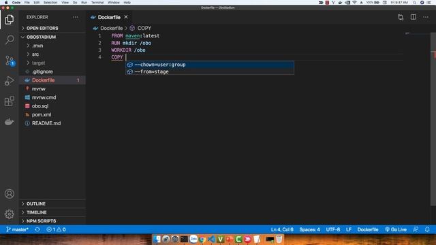
Task: Click the WORKDIR /obo line
Action: point(128,50)
